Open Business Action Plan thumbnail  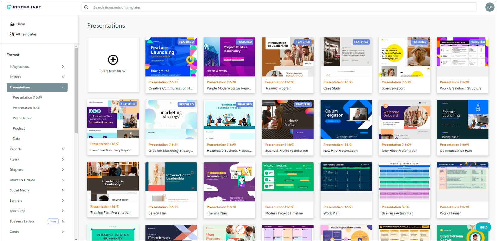[x=404, y=182]
